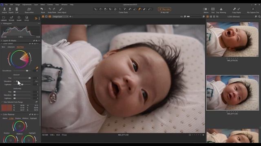Select laughing baby thumbnail in browser
The width and height of the screenshot is (261, 146).
coord(232,40)
